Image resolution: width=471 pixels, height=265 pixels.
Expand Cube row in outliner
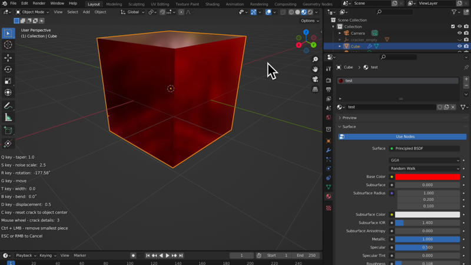click(340, 47)
